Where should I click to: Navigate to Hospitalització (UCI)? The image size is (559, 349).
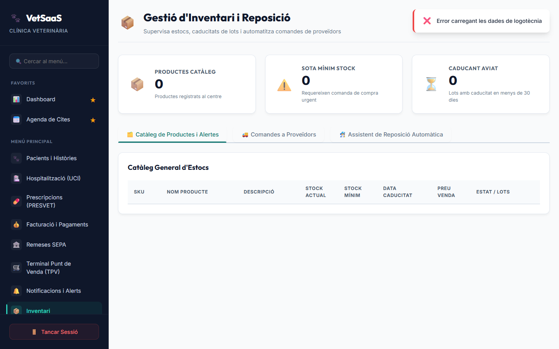(54, 179)
